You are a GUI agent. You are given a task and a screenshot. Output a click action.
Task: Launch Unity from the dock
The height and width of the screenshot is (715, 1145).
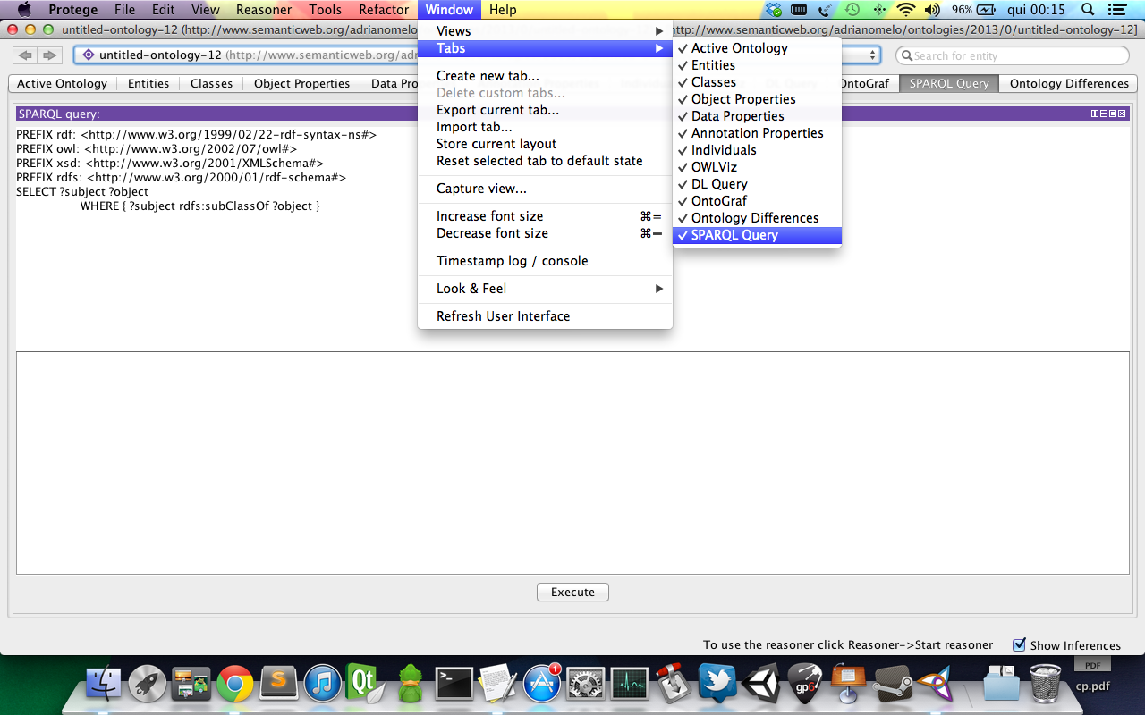click(760, 685)
